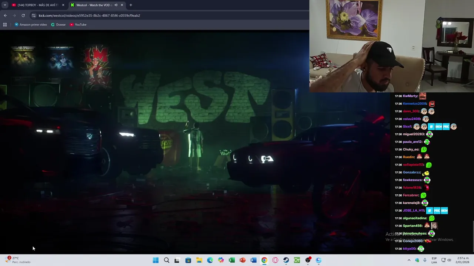Open File Explorer from the taskbar
Image resolution: width=474 pixels, height=266 pixels.
(199, 260)
